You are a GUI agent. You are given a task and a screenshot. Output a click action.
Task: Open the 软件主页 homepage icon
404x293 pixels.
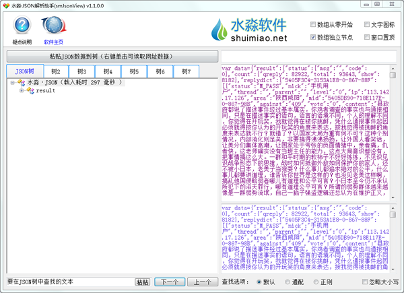click(x=53, y=28)
